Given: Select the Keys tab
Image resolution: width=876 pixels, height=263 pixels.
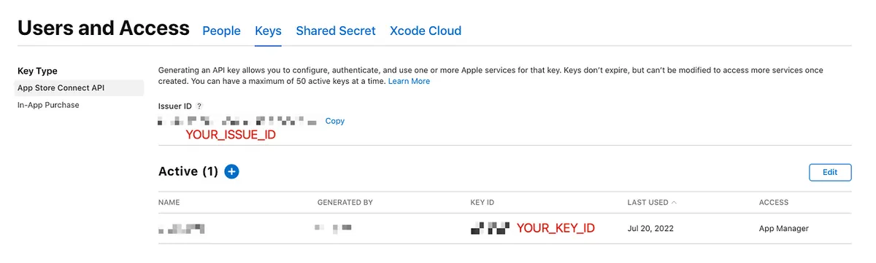Looking at the screenshot, I should click(x=268, y=31).
